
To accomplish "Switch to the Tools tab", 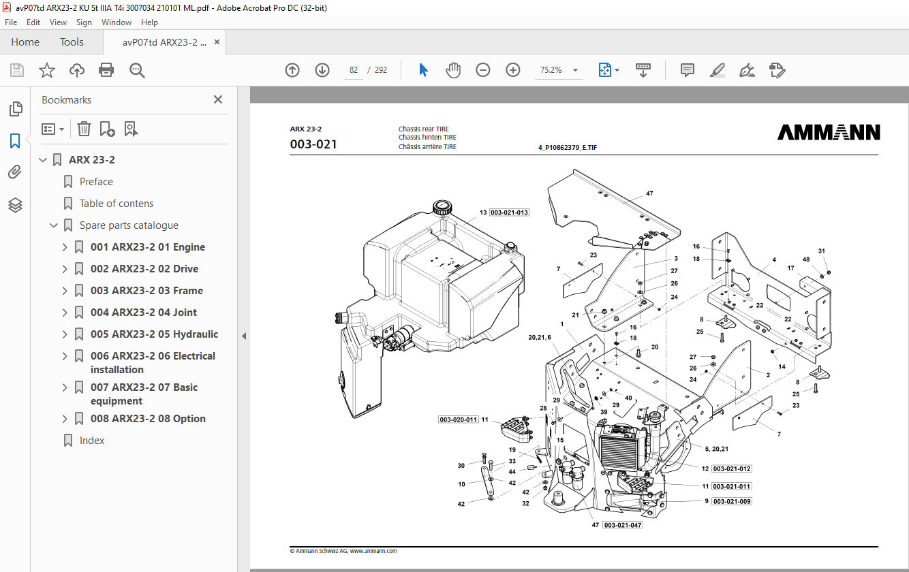I will click(x=72, y=42).
